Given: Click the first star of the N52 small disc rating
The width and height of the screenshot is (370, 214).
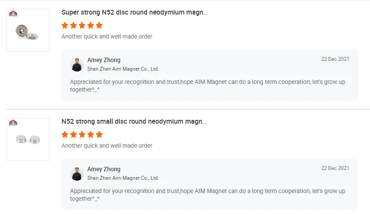Looking at the screenshot, I should pyautogui.click(x=65, y=134).
